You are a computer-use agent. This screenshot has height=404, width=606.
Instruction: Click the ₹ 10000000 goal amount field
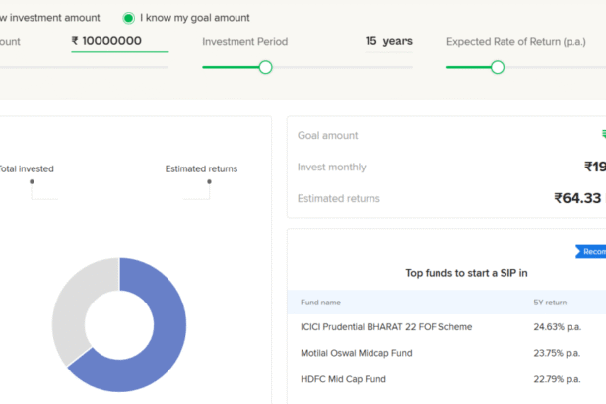tap(119, 41)
